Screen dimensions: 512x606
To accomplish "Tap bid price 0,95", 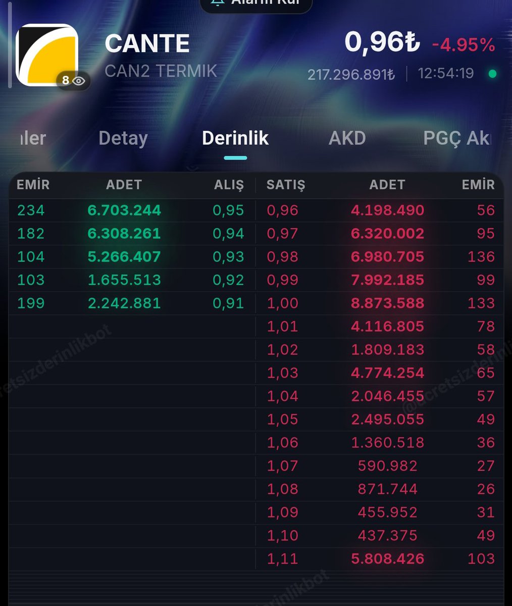I will [x=228, y=210].
